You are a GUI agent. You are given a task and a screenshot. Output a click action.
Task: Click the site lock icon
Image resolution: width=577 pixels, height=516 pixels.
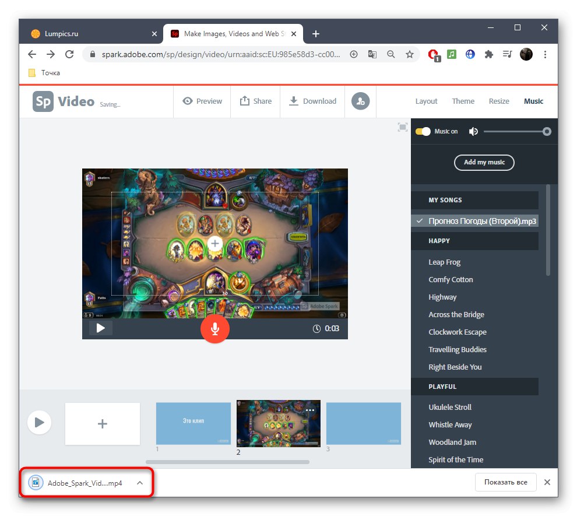coord(93,54)
